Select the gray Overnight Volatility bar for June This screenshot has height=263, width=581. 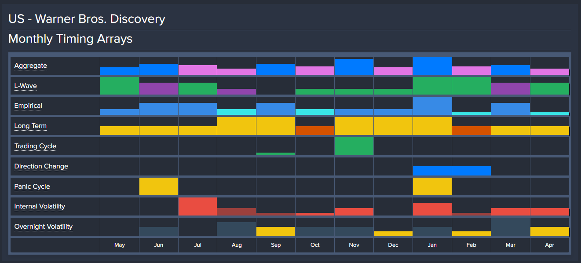(159, 231)
